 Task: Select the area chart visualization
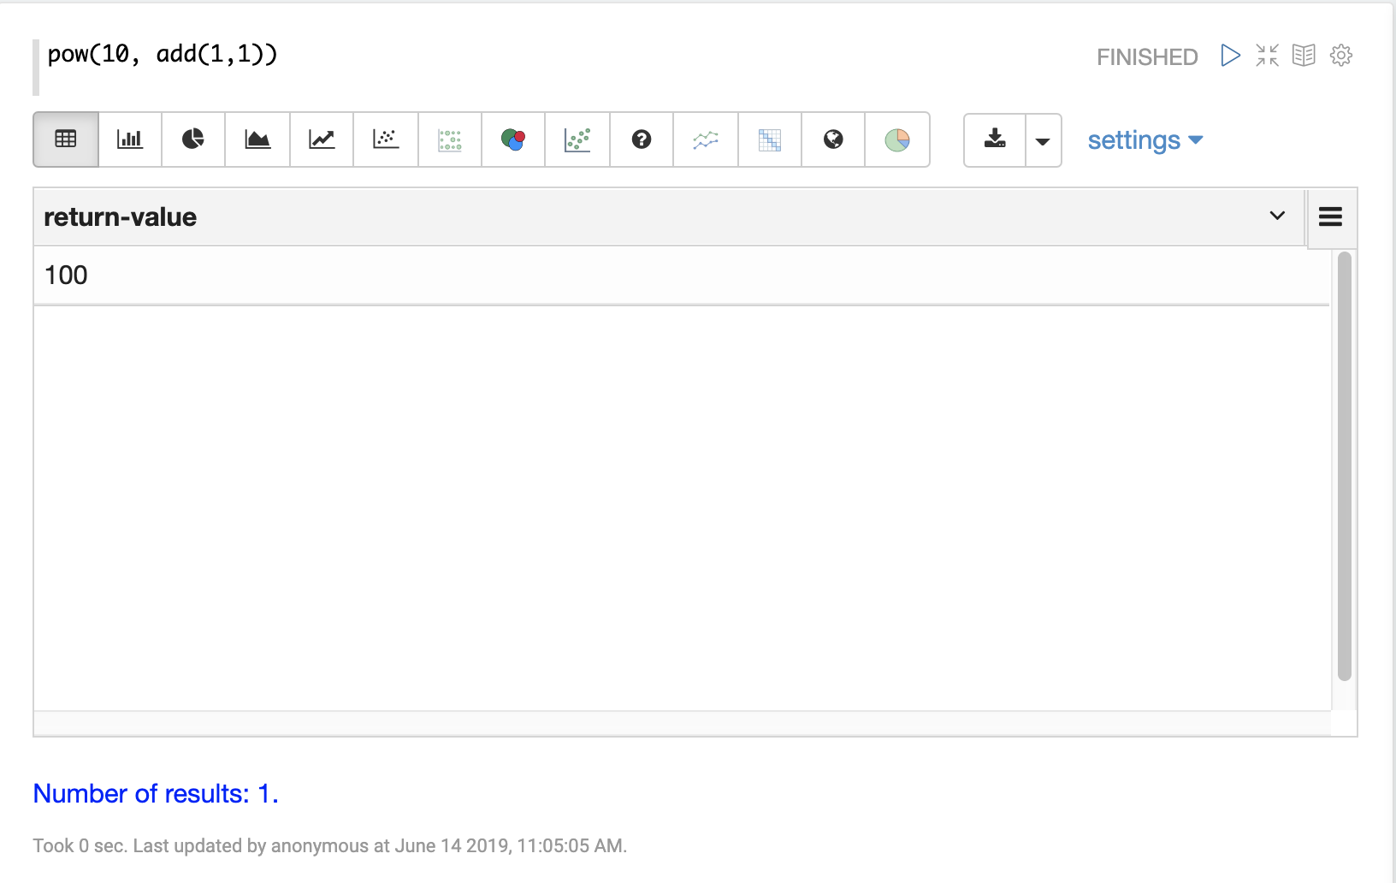257,139
